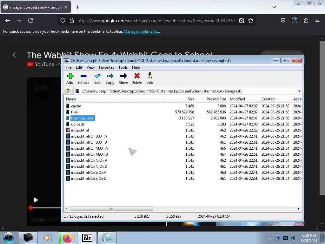Click the Move toolbar icon
325x244 pixels.
pos(123,76)
